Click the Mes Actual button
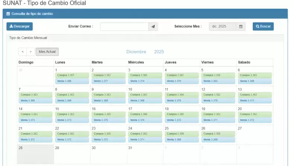 (47, 52)
